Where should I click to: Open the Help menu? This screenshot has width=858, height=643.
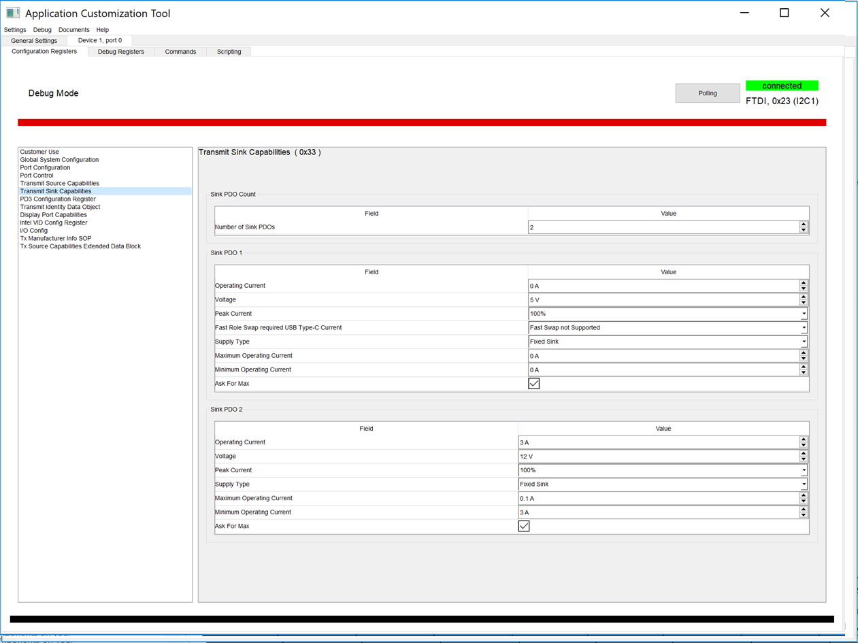click(103, 30)
